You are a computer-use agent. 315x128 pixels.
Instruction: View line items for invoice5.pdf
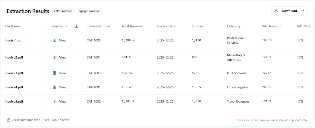click(62, 101)
